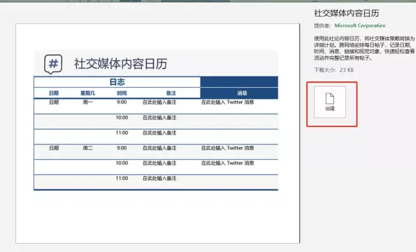Viewport: 416px width, 252px height.
Task: Open the Microsoft Corporation provider link
Action: [360, 25]
